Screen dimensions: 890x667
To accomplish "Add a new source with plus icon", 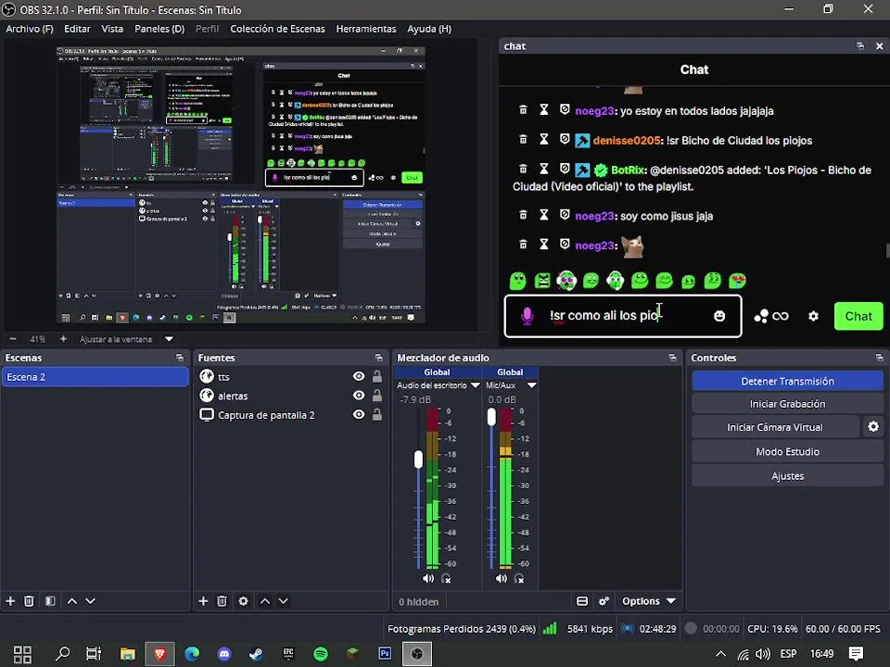I will [203, 600].
